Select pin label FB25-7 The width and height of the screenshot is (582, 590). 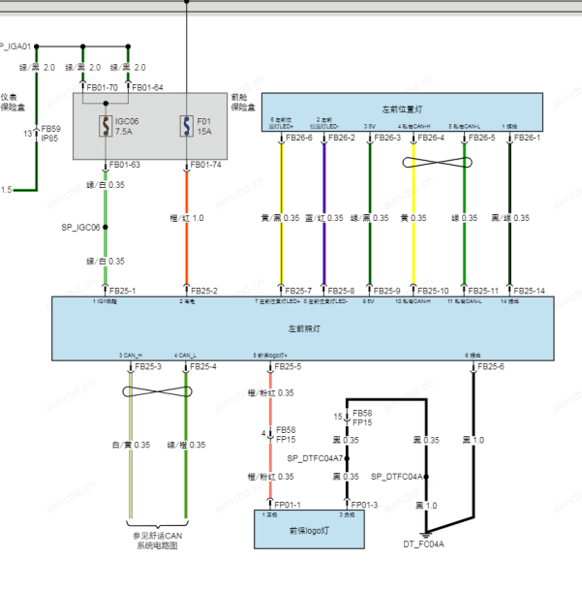298,291
